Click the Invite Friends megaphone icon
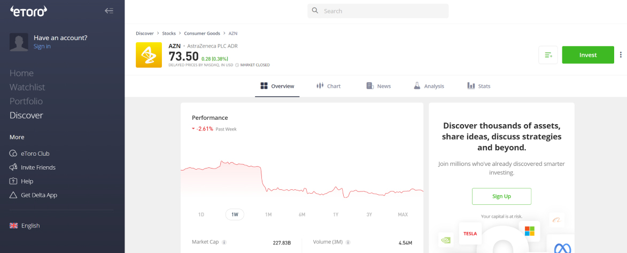 [13, 167]
